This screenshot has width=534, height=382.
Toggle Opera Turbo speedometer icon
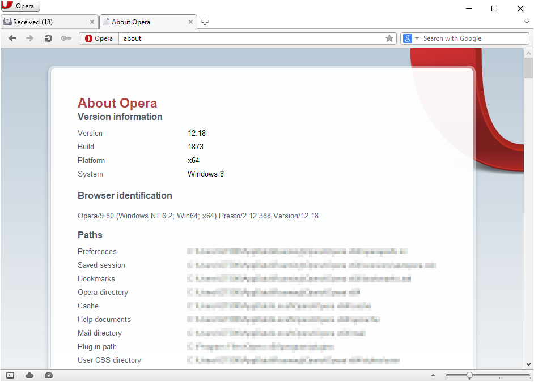[x=49, y=375]
